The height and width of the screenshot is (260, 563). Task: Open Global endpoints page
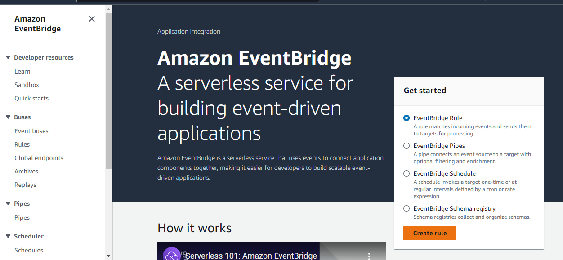39,158
